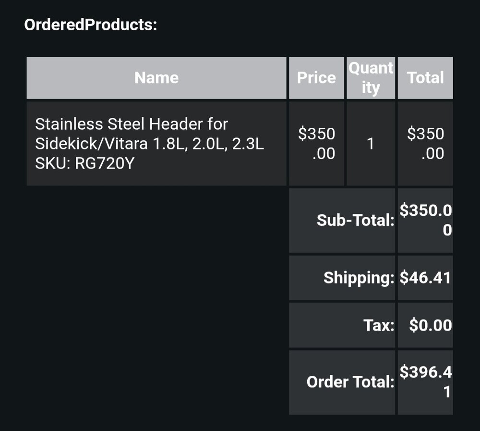Select the $396.41 order total amount

tap(425, 382)
